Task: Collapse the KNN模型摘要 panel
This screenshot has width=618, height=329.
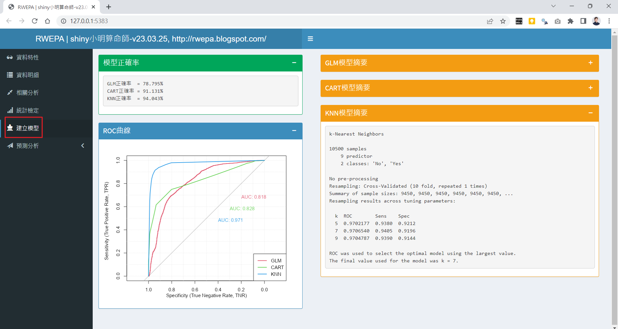Action: coord(590,113)
